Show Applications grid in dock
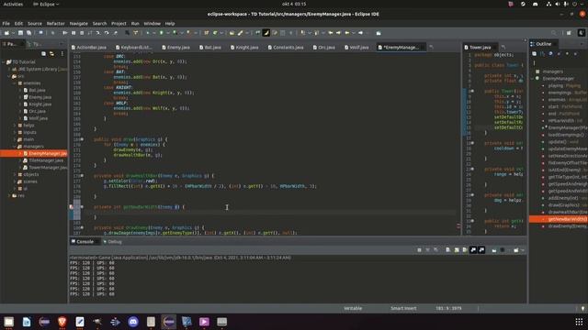 pyautogui.click(x=579, y=322)
